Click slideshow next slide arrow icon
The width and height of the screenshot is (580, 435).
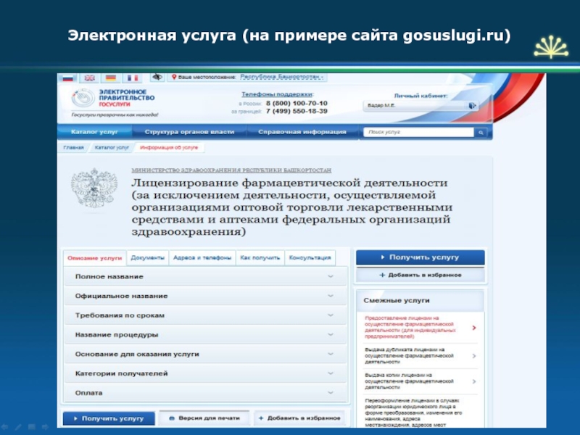coord(45,427)
